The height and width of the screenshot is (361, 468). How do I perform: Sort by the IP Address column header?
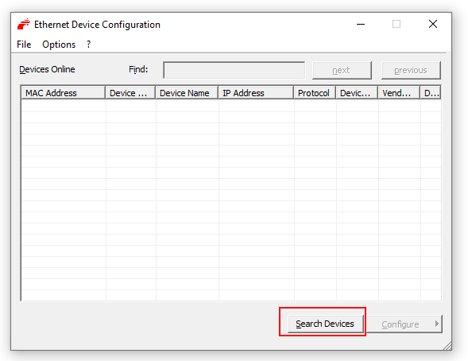coord(256,93)
